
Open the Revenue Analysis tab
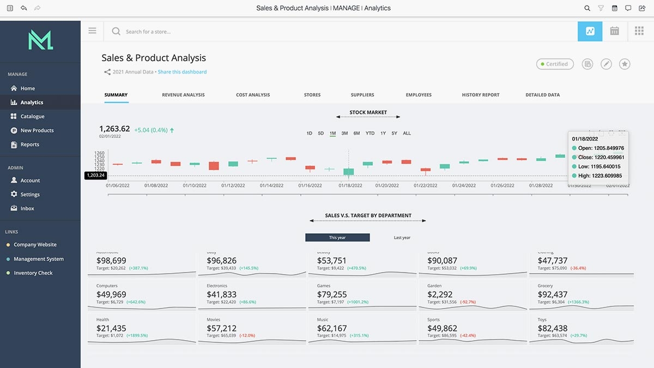click(183, 95)
